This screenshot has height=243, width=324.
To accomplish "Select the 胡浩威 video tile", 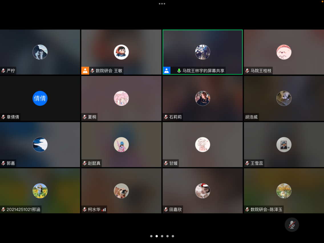I will coord(284,98).
